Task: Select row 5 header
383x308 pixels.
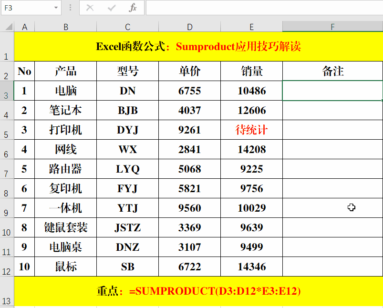Action: (x=7, y=130)
